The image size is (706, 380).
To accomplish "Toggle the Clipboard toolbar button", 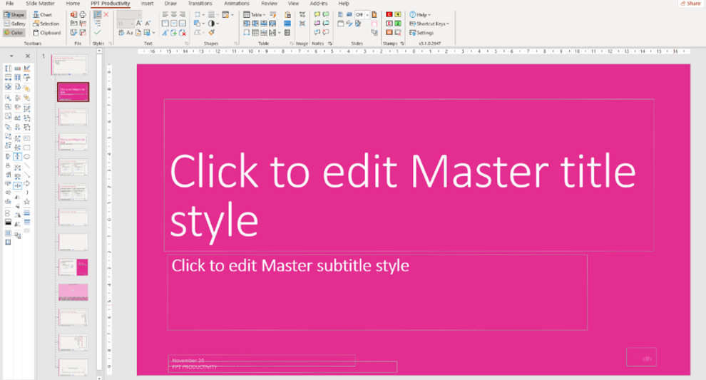I will [x=47, y=32].
